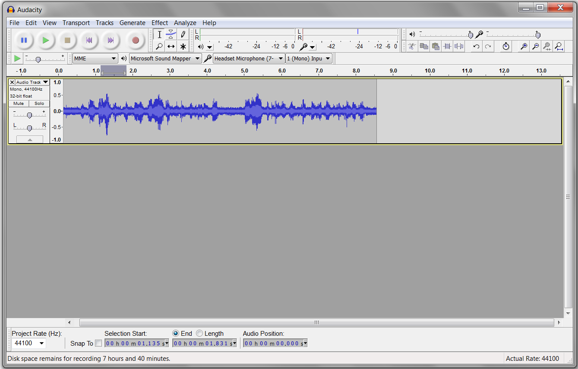Click the Cut scissors icon
Screen dimensions: 578x369
(x=412, y=46)
